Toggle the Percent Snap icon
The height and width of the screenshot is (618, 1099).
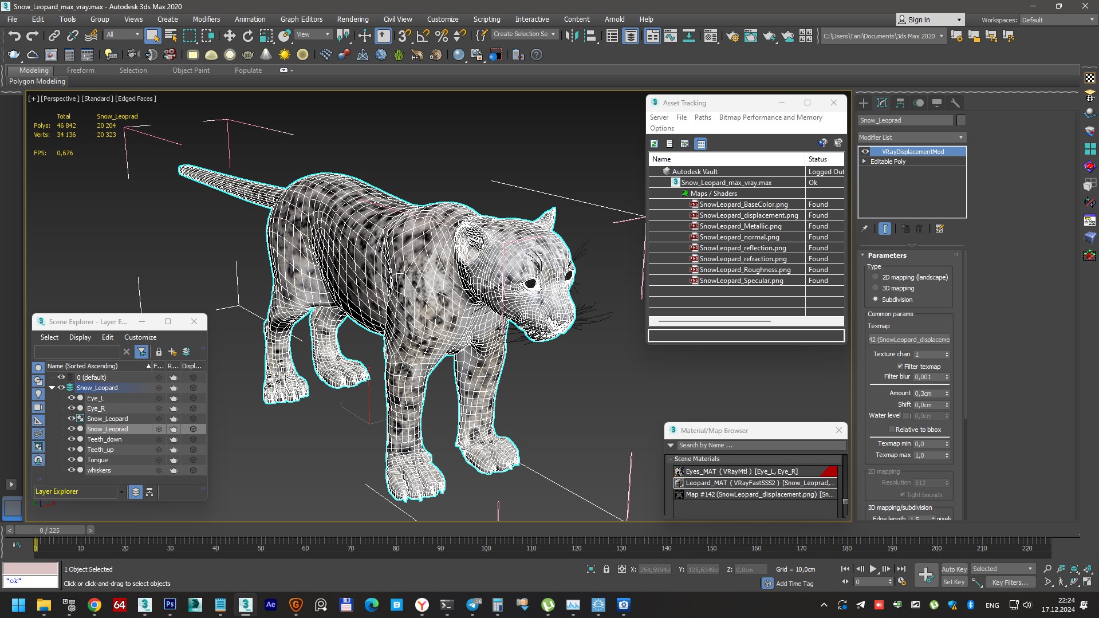click(441, 36)
